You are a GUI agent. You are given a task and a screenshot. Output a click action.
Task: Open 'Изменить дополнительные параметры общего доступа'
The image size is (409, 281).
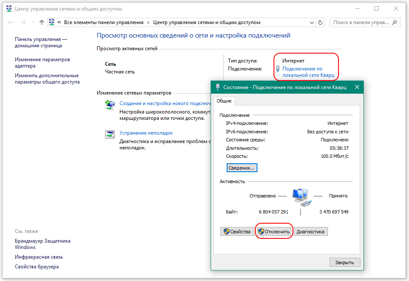(x=47, y=79)
